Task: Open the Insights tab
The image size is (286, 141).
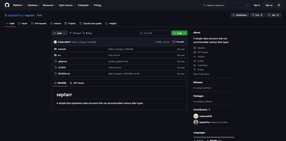Action: [111, 23]
